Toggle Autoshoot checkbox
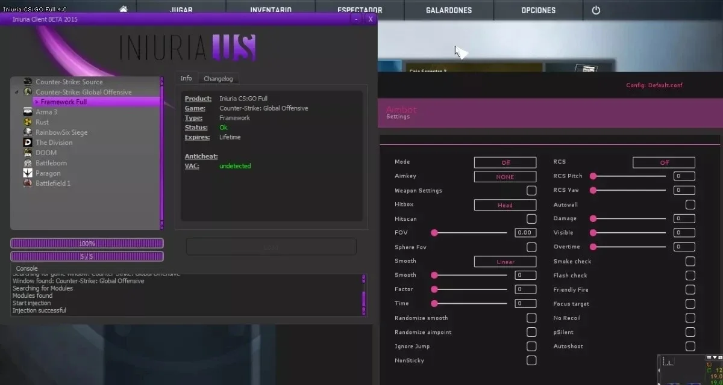The width and height of the screenshot is (723, 385). click(690, 346)
